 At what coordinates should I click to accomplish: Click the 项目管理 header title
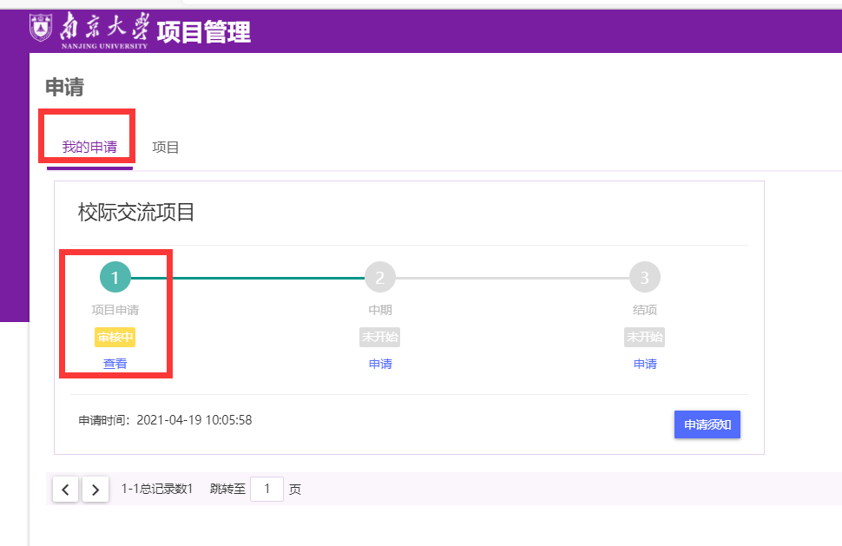click(204, 32)
